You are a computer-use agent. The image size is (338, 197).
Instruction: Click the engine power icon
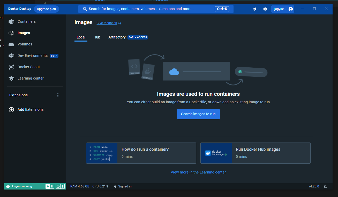(x=58, y=186)
